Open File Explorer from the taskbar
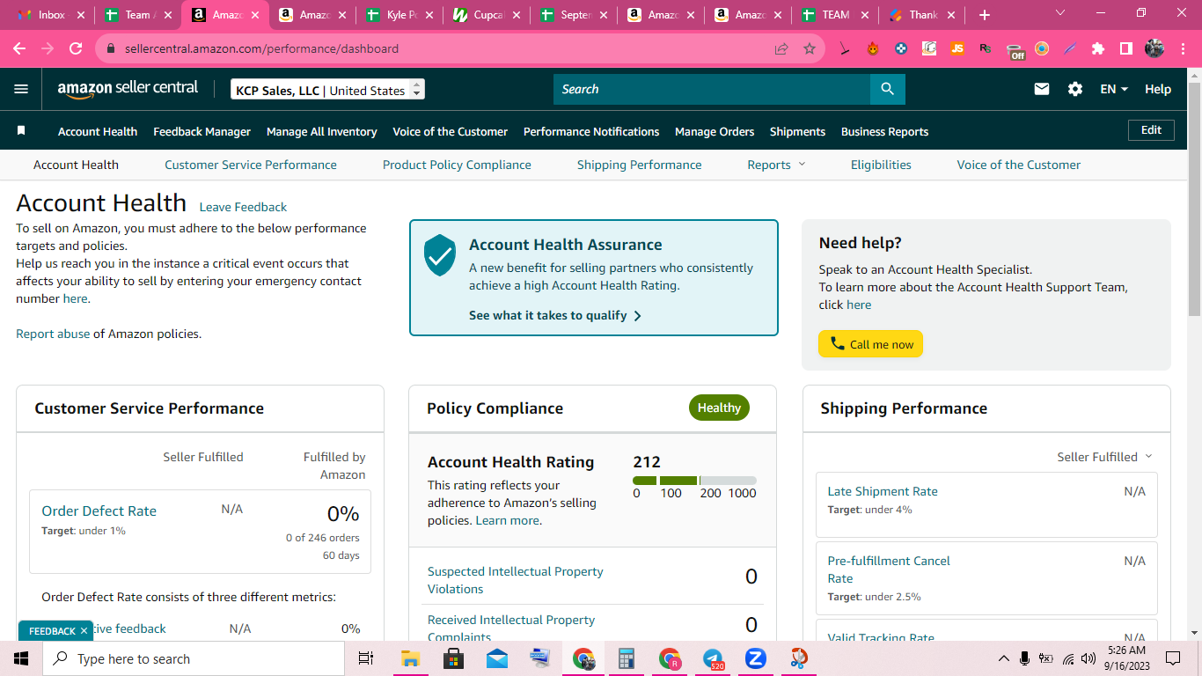 [410, 658]
